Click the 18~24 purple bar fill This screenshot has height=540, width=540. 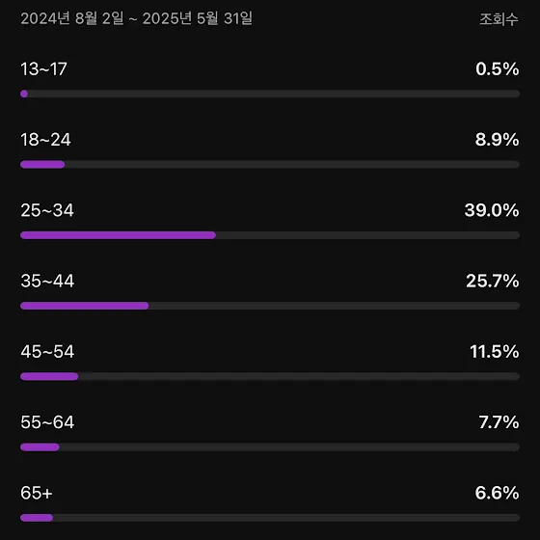(x=42, y=164)
